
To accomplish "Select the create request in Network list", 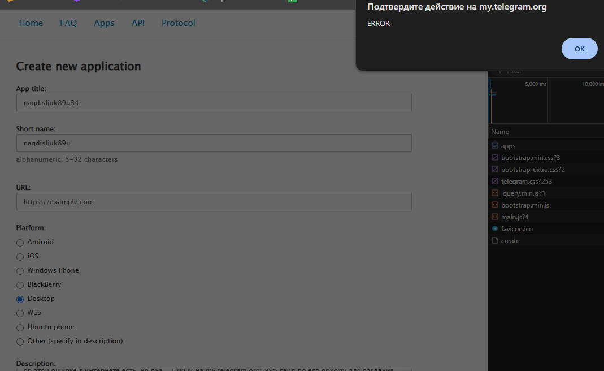I will click(x=546, y=241).
